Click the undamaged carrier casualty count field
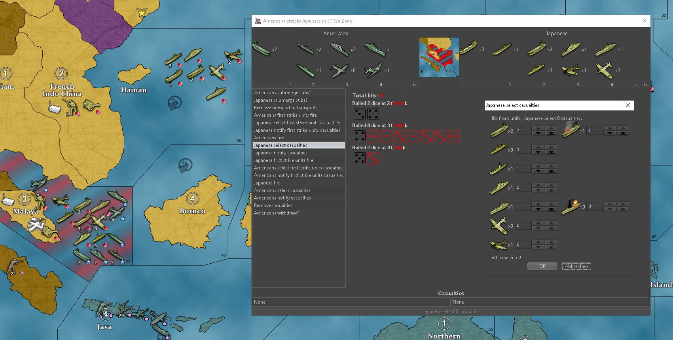This screenshot has width=673, height=340. click(523, 131)
